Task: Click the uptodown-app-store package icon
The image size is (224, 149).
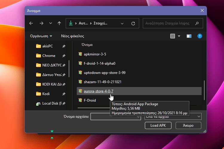Action: click(80, 73)
